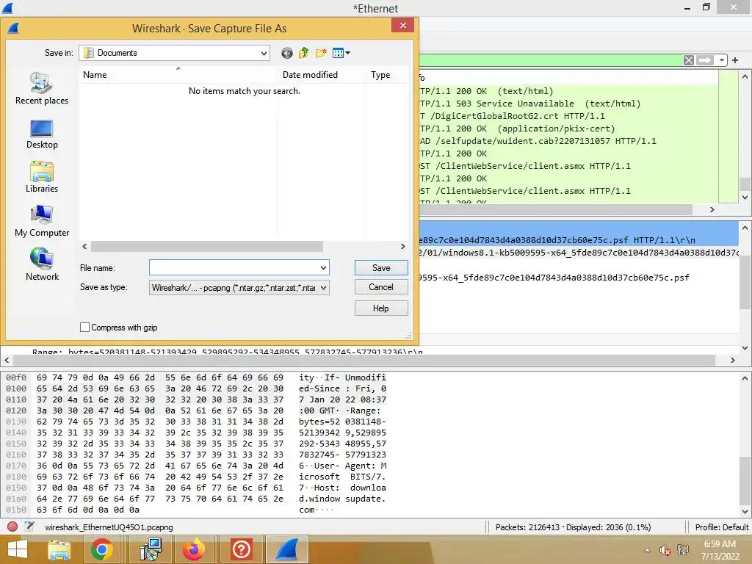Expand the Save in Documents dropdown

coord(264,53)
